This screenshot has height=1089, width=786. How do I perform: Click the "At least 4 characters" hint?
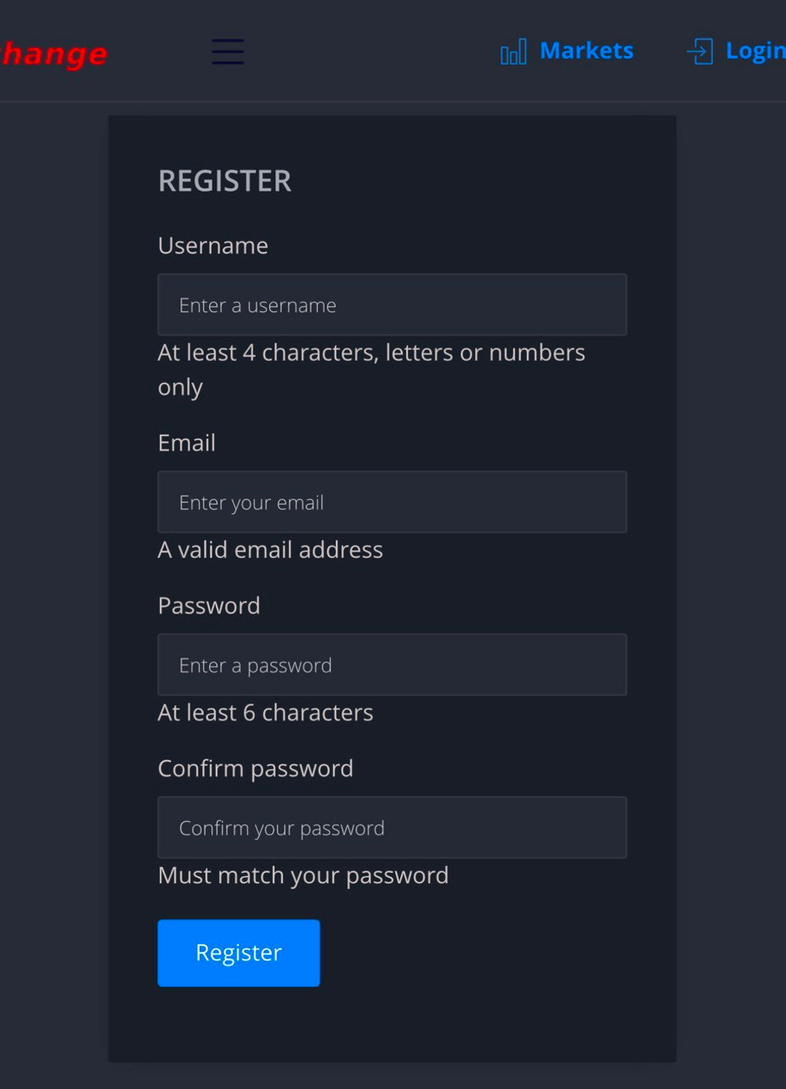pyautogui.click(x=371, y=353)
